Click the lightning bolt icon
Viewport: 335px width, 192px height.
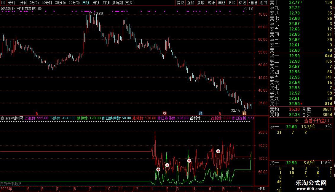tap(297, 121)
